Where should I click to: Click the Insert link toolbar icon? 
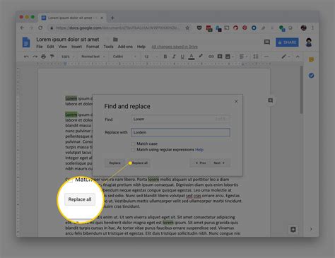click(x=211, y=57)
